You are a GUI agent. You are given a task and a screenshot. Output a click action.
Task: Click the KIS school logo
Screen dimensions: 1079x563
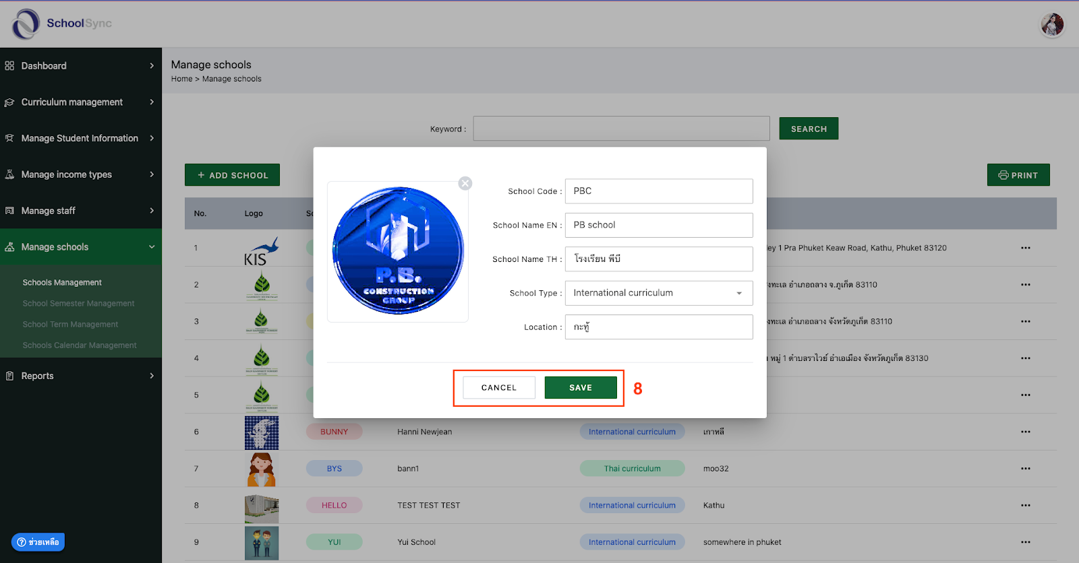[x=262, y=251]
